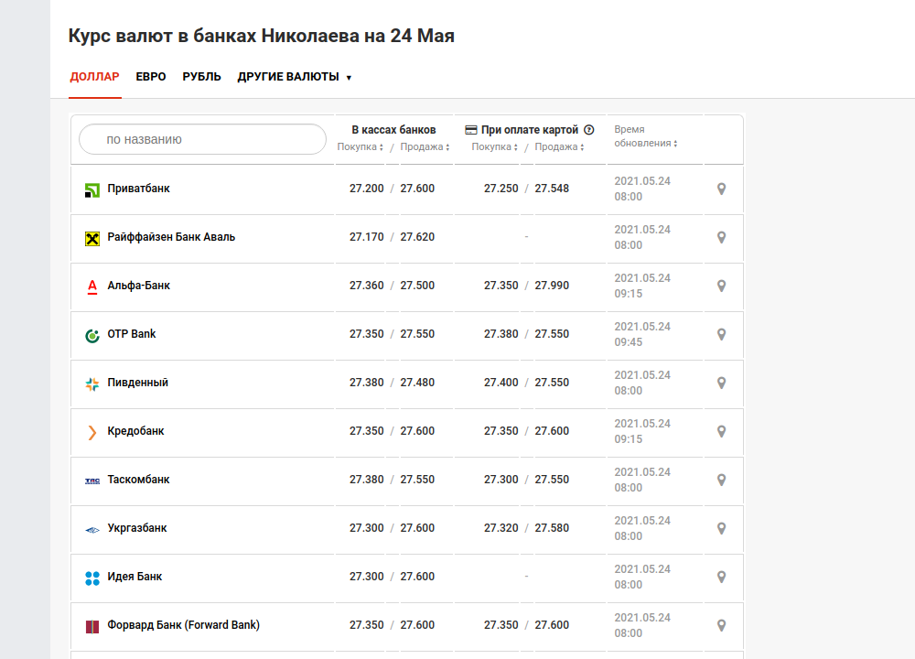Viewport: 915px width, 659px height.
Task: Open the Таскомбанк link
Action: coord(138,480)
